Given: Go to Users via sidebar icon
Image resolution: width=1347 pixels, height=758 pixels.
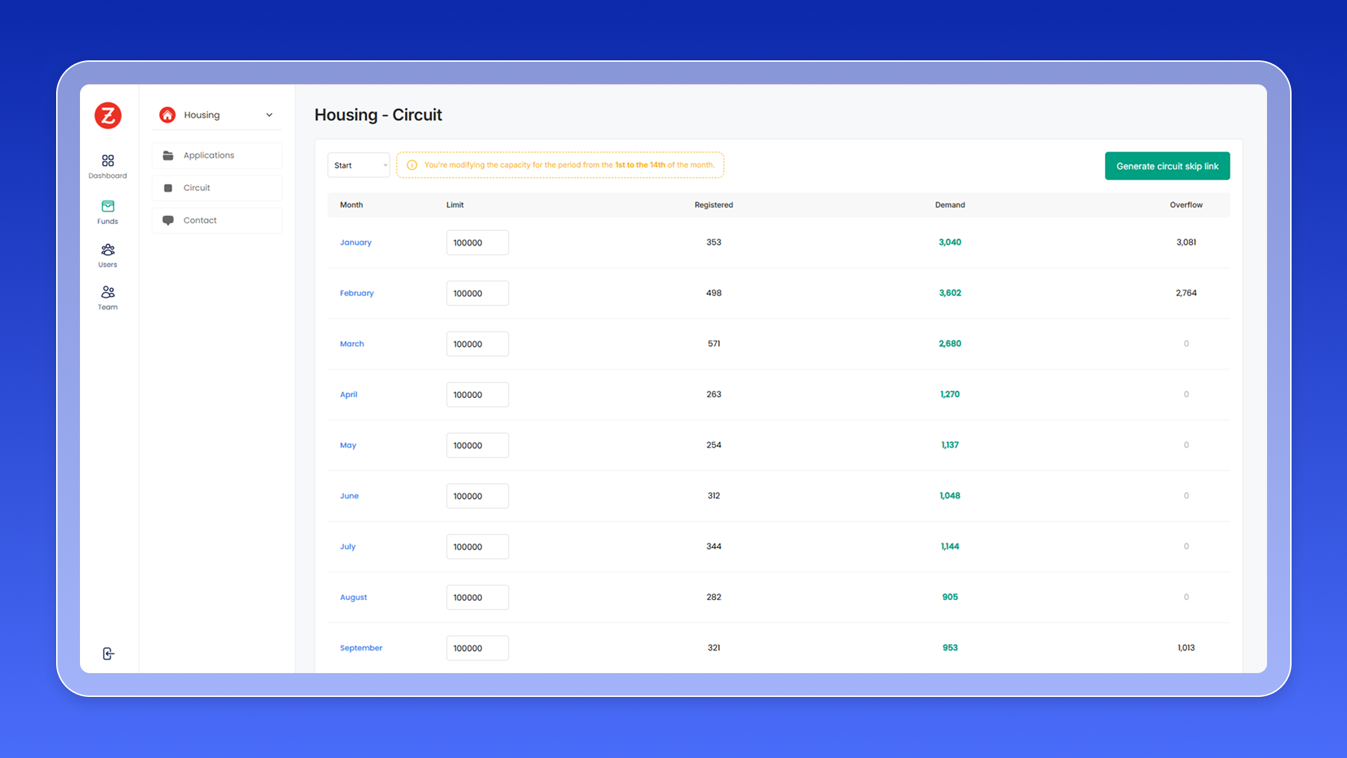Looking at the screenshot, I should [x=107, y=250].
